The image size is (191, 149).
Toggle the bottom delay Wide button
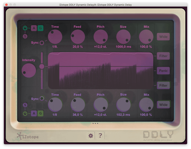tap(163, 105)
